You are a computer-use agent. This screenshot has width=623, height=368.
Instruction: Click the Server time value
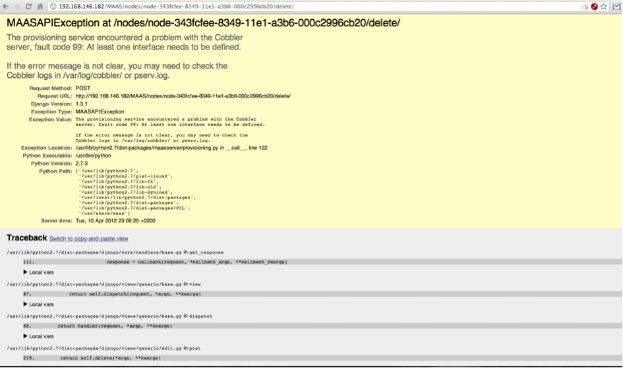pyautogui.click(x=115, y=220)
